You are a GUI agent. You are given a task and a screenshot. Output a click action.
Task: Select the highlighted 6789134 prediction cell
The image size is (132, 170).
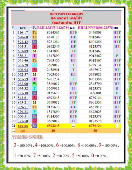click(x=95, y=126)
